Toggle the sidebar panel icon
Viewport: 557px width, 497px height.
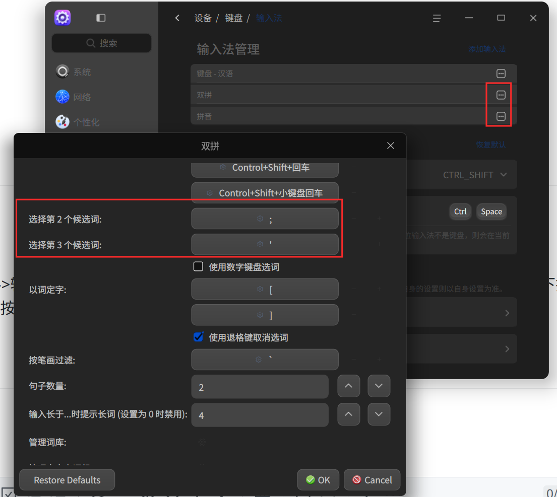101,18
